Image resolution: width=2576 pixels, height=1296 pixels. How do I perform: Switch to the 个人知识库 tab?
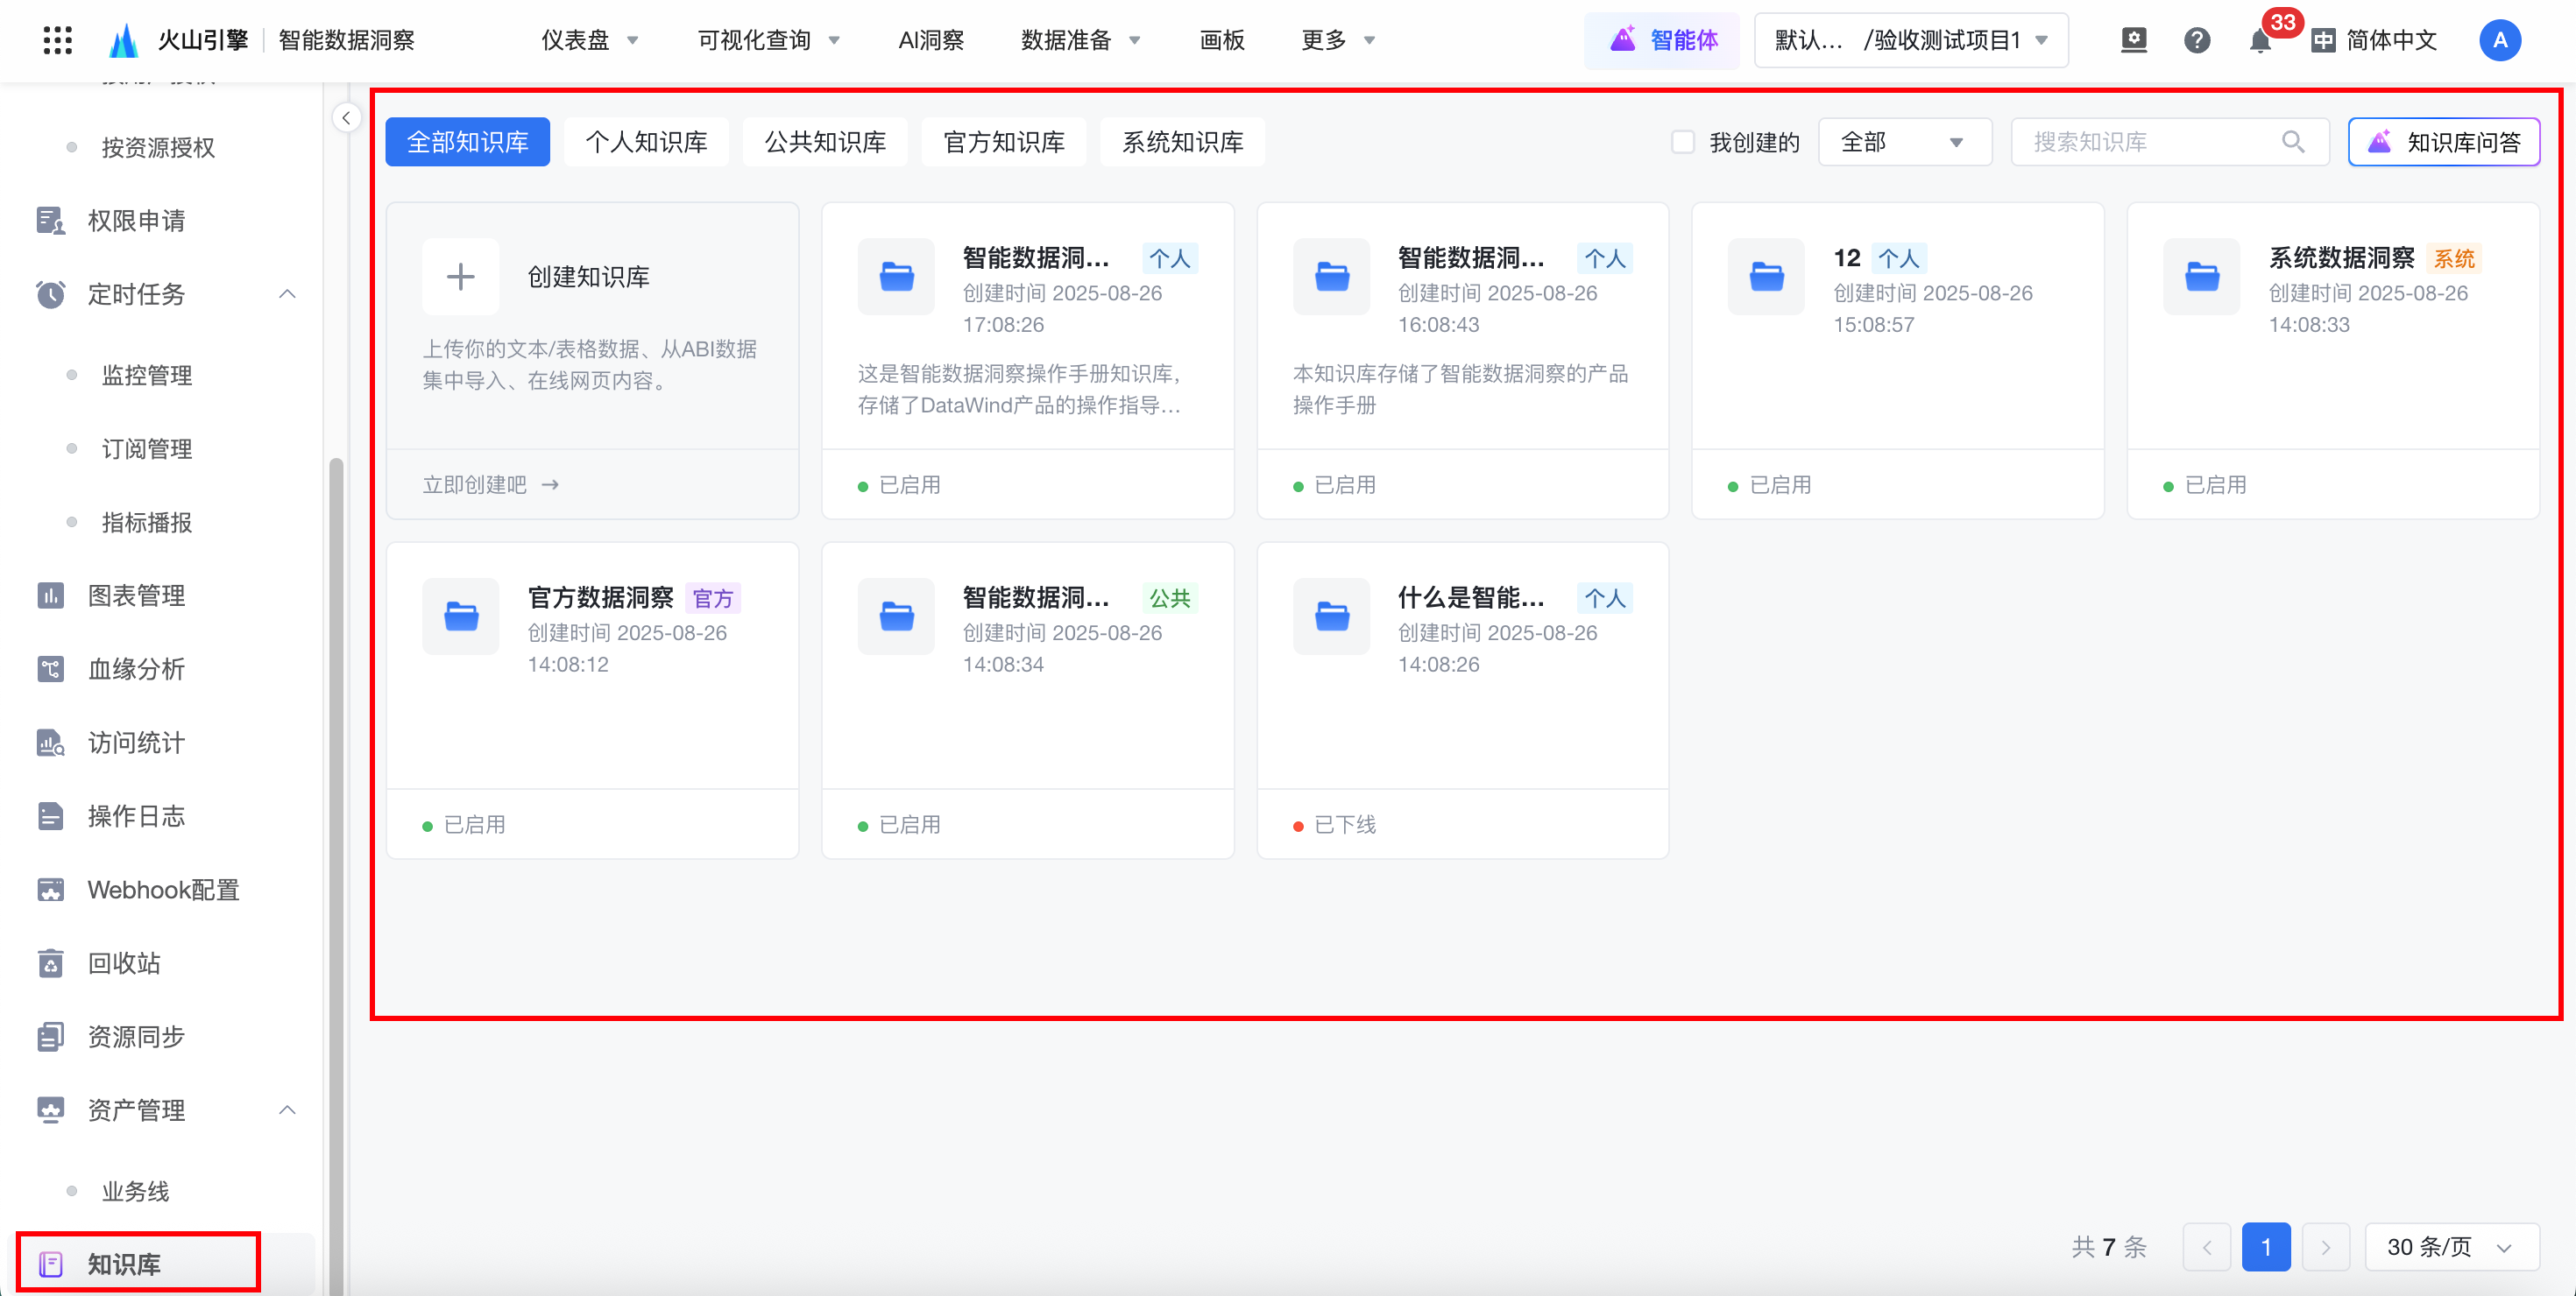click(x=646, y=142)
